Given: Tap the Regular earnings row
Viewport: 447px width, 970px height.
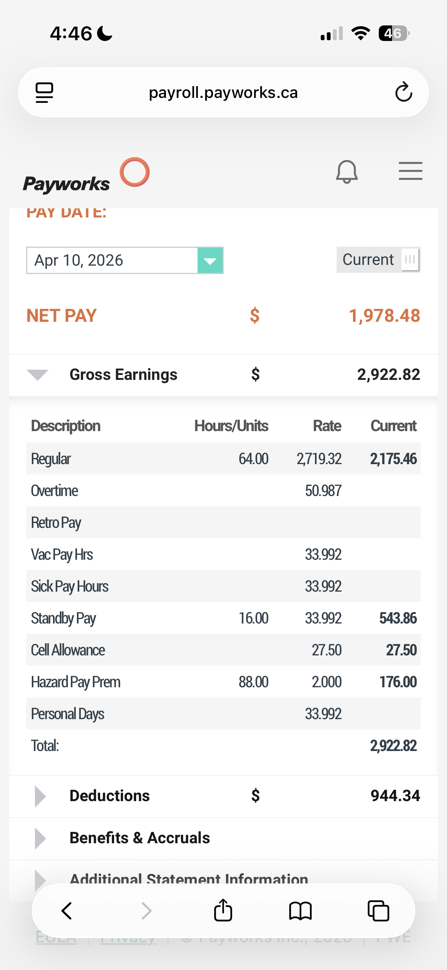Looking at the screenshot, I should (223, 459).
